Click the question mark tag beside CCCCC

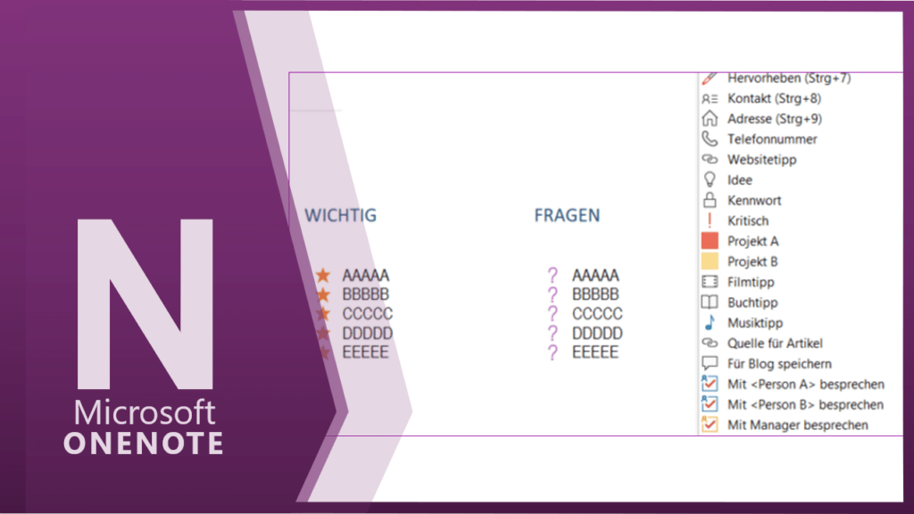pos(553,313)
